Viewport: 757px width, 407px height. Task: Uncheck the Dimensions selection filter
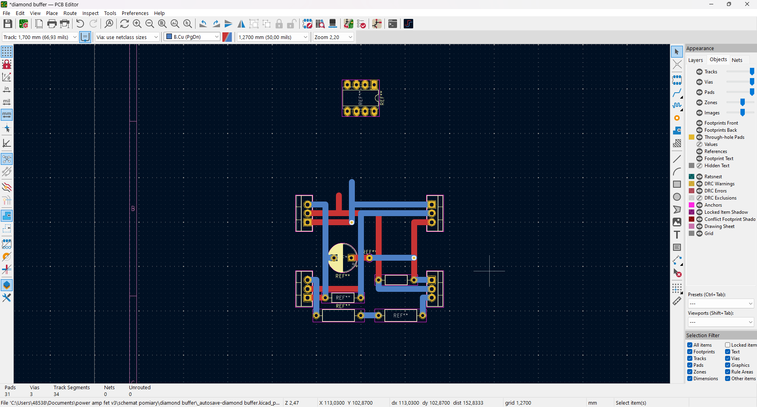(x=690, y=379)
